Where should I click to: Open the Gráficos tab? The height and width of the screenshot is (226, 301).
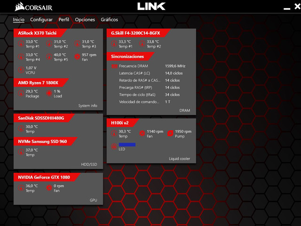click(109, 20)
